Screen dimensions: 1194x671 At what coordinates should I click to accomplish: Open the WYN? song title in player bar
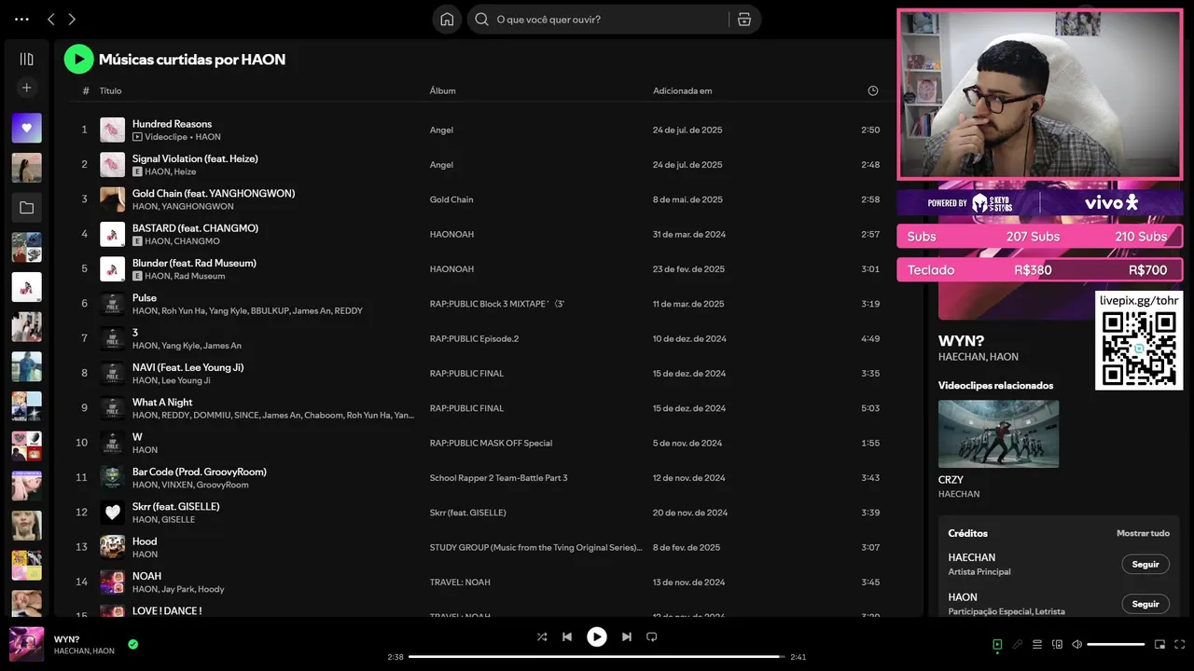66,639
